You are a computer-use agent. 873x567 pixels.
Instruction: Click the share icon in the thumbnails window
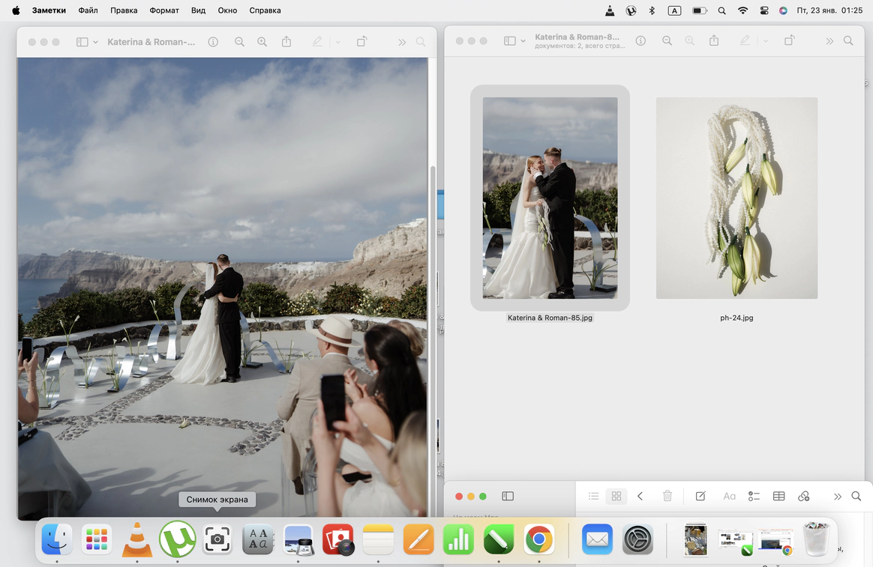714,41
